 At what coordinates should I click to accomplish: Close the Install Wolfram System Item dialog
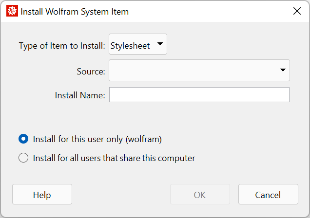pos(297,11)
